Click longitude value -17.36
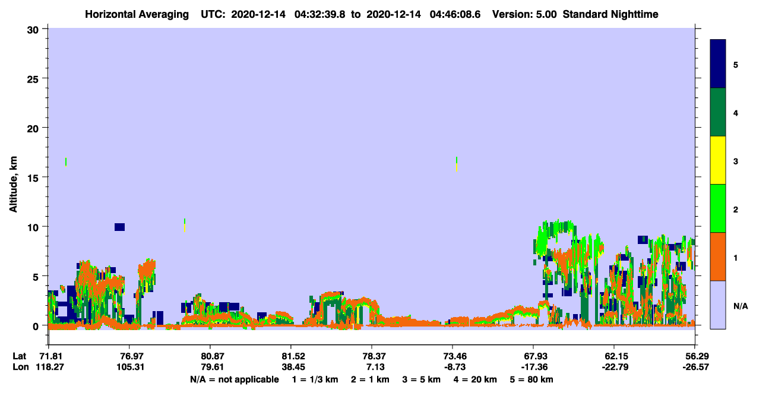The image size is (772, 396). click(533, 367)
